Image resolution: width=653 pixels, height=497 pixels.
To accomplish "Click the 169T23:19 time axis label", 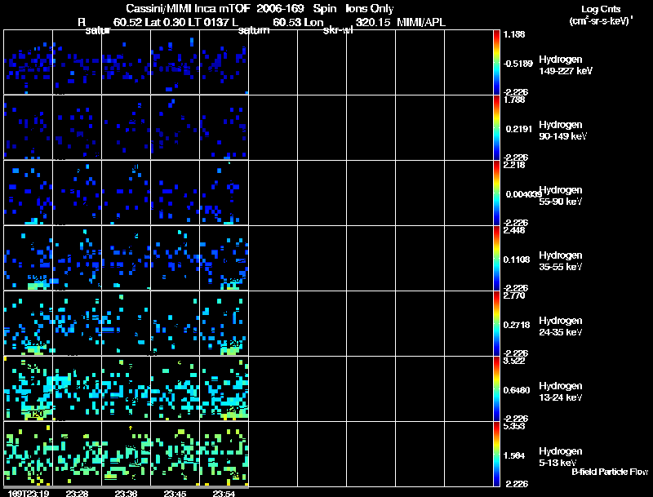I will (x=26, y=493).
